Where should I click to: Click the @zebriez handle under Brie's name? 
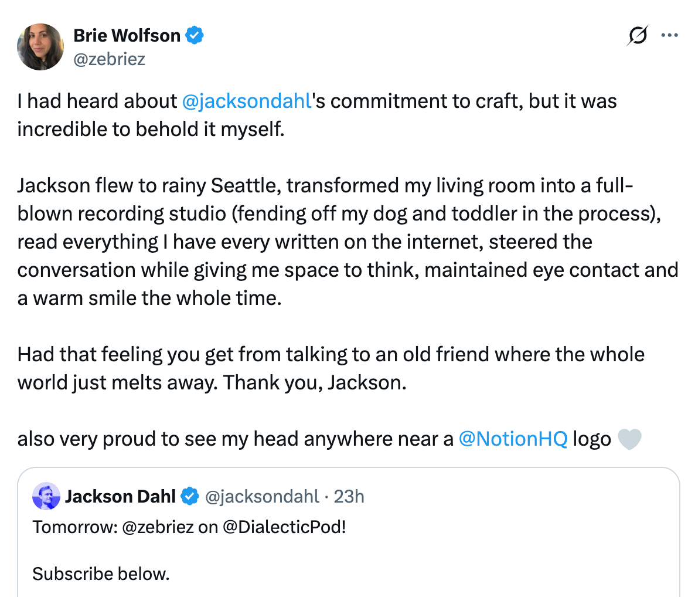[x=109, y=59]
